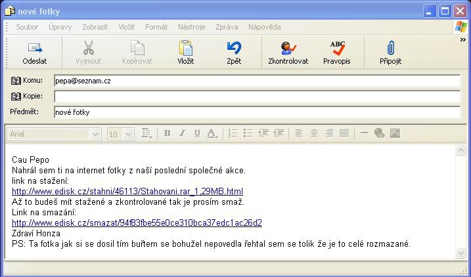
Task: Expand the toolbar overflow chevron
Action: pyautogui.click(x=462, y=40)
